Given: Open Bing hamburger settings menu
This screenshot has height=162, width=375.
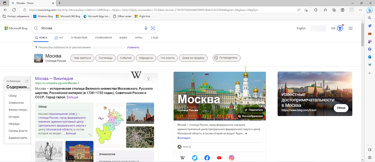Looking at the screenshot, I should tap(350, 28).
